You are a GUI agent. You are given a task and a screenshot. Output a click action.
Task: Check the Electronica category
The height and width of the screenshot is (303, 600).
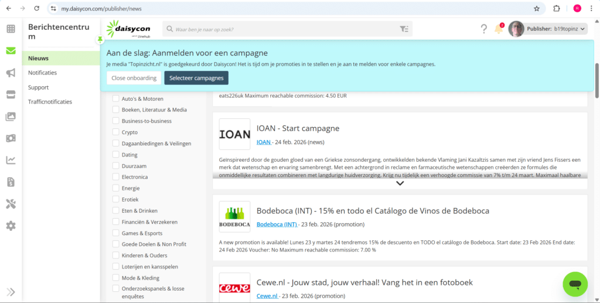(115, 177)
